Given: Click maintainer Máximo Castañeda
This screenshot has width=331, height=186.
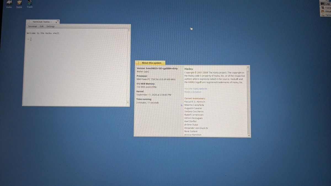Looking at the screenshot, I should click(194, 105).
